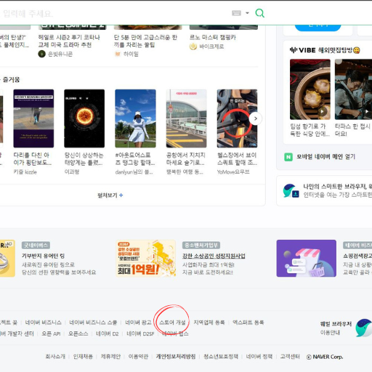
Task: Open 네이버 정책 footer link
Action: coord(259,357)
